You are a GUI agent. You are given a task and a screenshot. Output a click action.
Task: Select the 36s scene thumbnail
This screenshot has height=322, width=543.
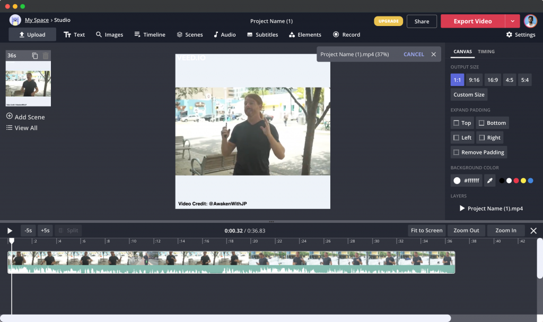pyautogui.click(x=28, y=83)
